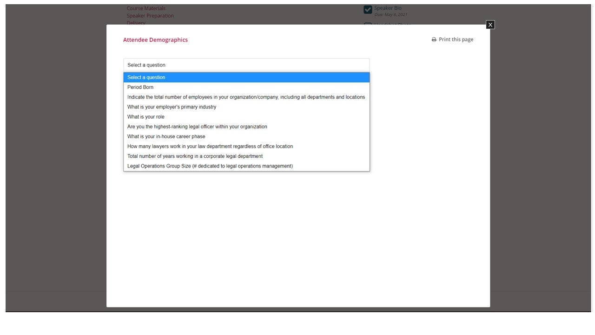Choose the highlighted 'Select a question' option
The height and width of the screenshot is (335, 595).
246,77
